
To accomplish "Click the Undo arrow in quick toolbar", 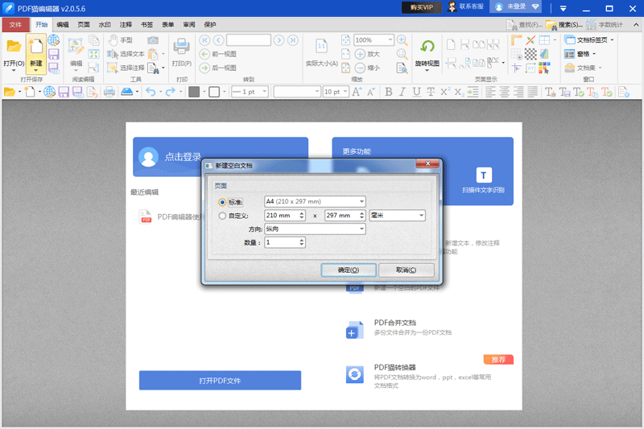I will (x=149, y=92).
